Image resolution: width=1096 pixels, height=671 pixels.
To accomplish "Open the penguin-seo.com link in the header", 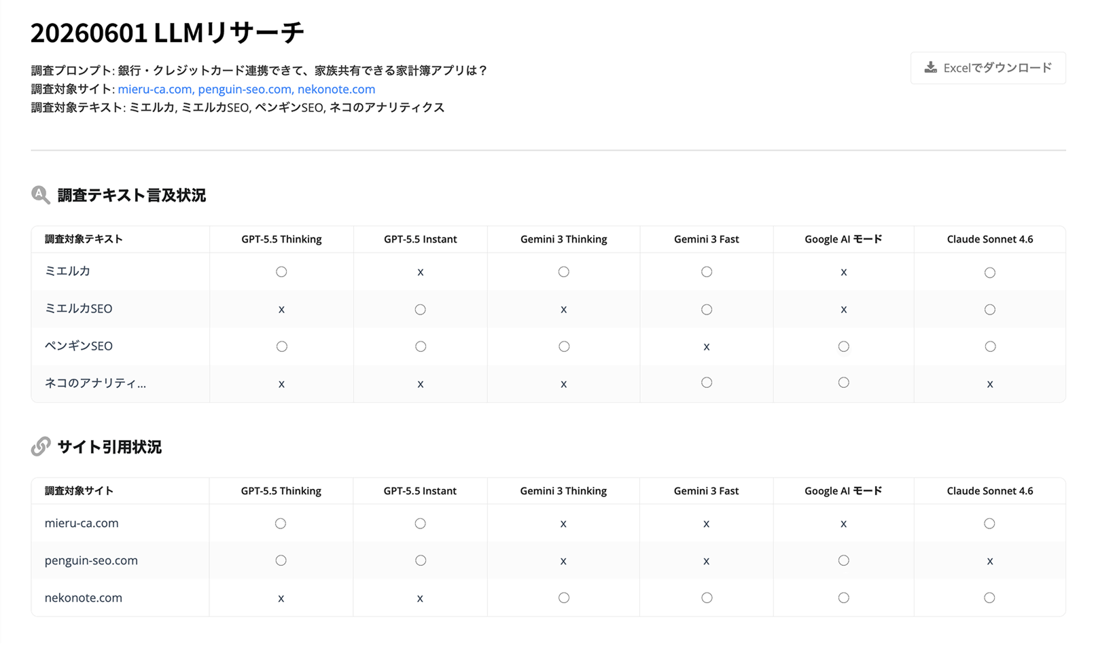I will pos(245,89).
